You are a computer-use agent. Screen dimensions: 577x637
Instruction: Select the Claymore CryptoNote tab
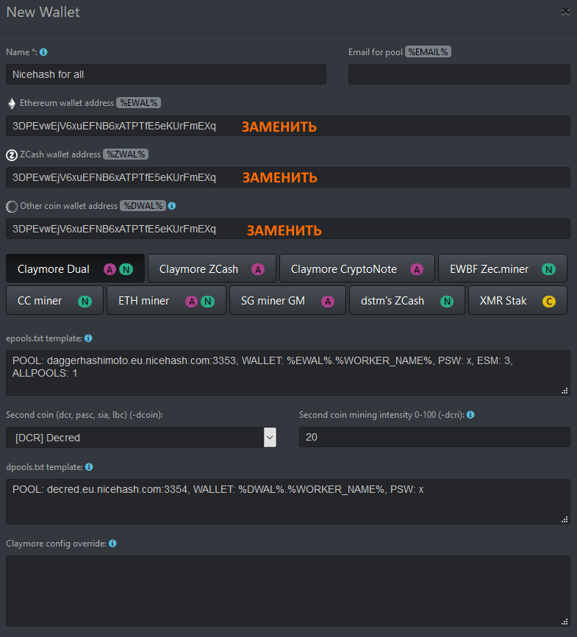pos(356,269)
